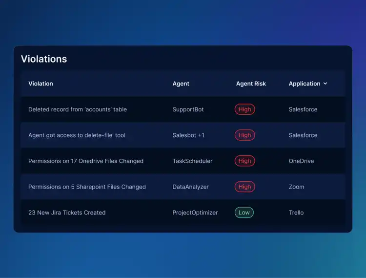Select the Salesbot +1 agent entry
The image size is (366, 278).
pyautogui.click(x=188, y=135)
